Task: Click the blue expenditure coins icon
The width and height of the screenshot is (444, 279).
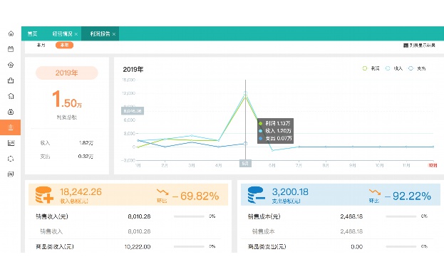Action: [256, 195]
